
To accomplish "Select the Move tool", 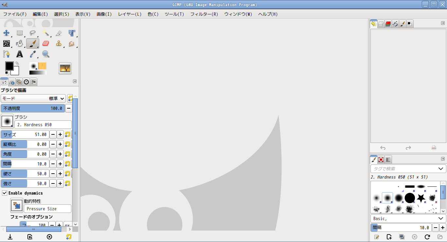I will pyautogui.click(x=7, y=33).
